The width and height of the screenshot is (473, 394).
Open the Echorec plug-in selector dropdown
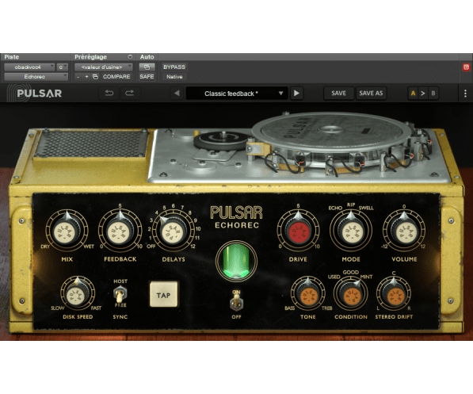pos(36,77)
